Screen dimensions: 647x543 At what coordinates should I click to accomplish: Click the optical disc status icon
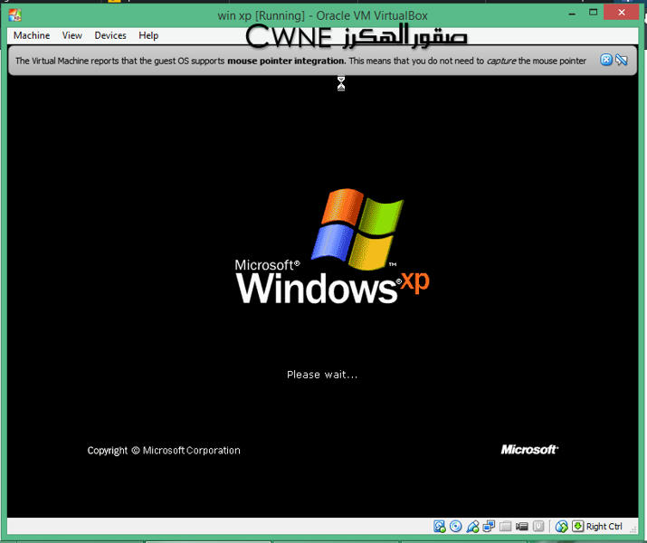(455, 526)
